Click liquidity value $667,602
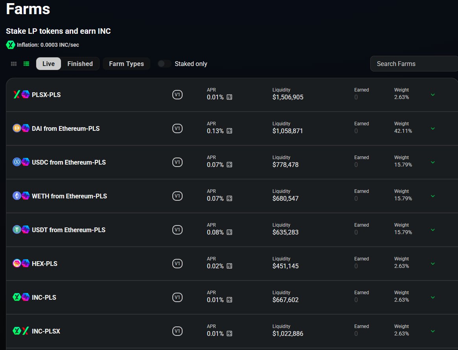 coord(285,300)
